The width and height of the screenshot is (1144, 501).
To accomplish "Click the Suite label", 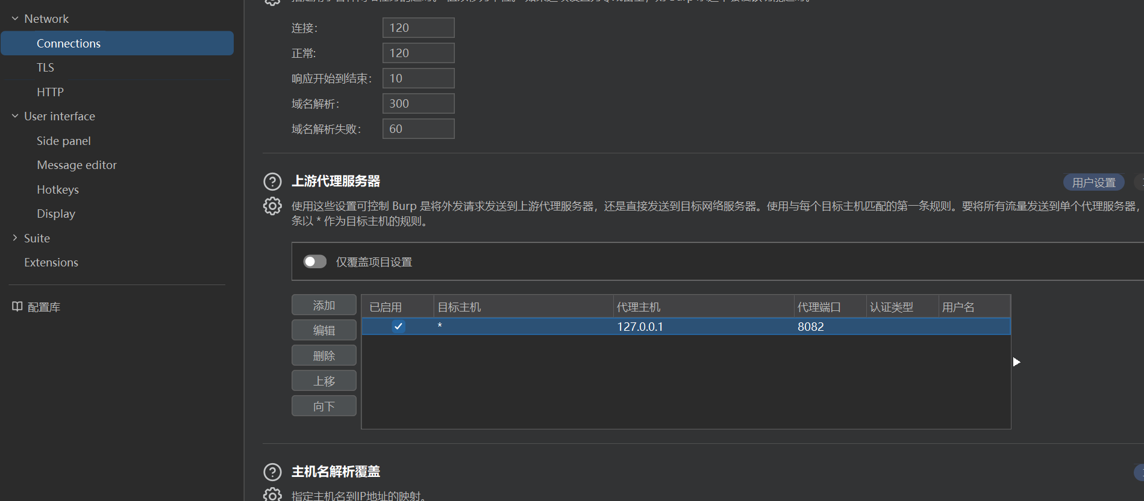I will pyautogui.click(x=37, y=238).
